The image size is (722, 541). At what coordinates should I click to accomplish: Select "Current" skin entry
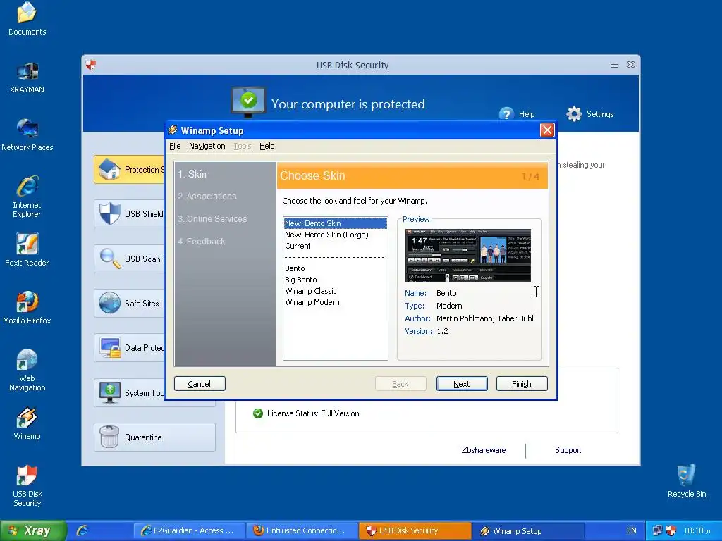pos(335,246)
